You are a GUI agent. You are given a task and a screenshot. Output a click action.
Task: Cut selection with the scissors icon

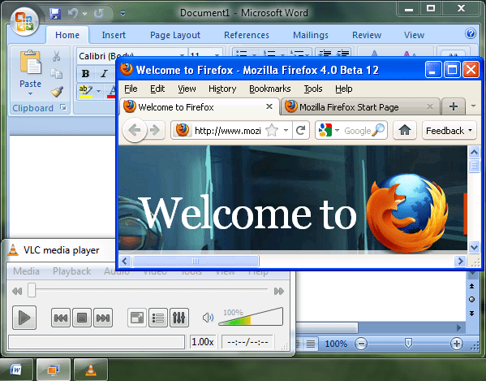56,56
